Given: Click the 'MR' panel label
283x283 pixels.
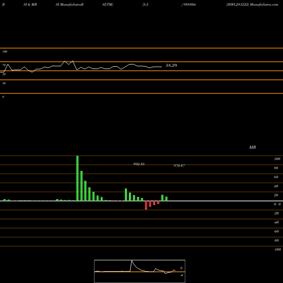Looking at the screenshot, I should point(252,147).
